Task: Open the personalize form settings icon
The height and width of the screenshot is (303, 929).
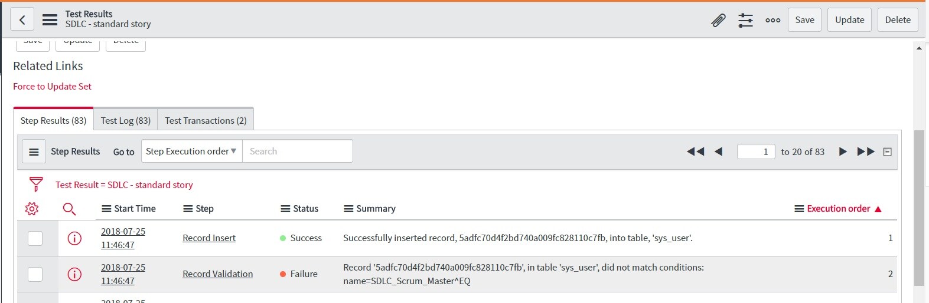Action: click(x=745, y=20)
